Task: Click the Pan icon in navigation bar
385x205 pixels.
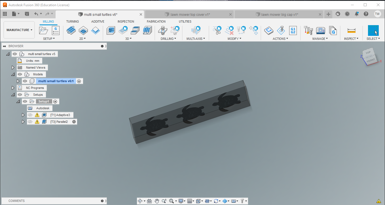Action: pyautogui.click(x=157, y=201)
